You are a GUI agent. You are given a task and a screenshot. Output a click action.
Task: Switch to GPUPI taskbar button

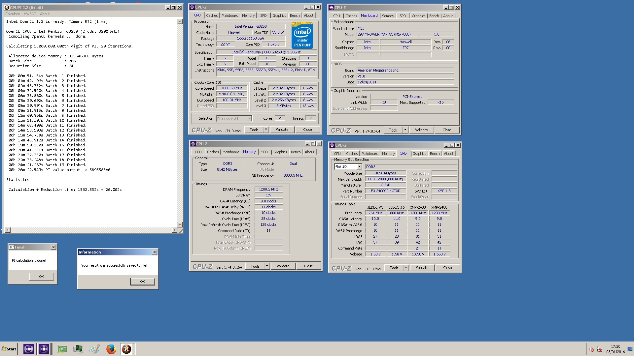point(126,349)
